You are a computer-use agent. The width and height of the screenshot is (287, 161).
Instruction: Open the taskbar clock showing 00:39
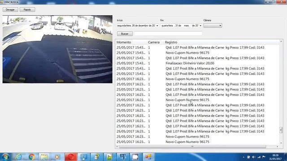click(275, 157)
